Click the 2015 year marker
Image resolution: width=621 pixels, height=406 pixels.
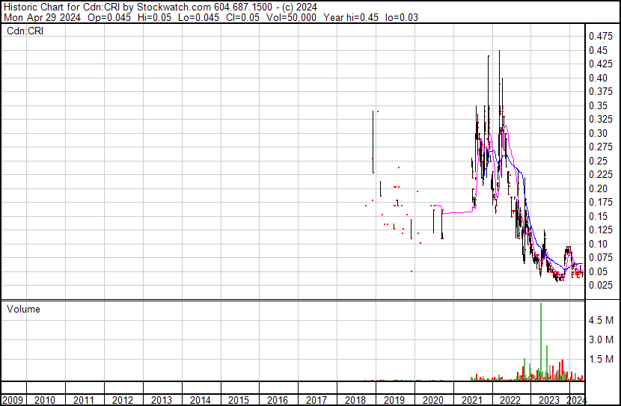tap(239, 400)
